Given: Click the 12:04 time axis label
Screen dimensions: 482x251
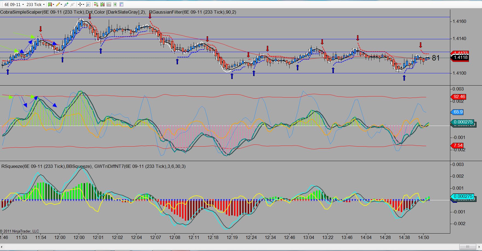Looking at the screenshot, I should click(x=136, y=237).
